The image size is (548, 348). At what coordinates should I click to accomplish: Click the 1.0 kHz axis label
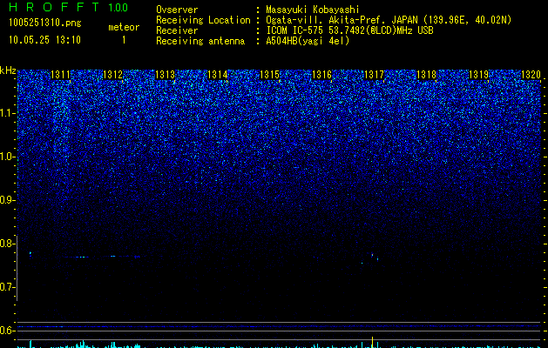tap(6, 157)
